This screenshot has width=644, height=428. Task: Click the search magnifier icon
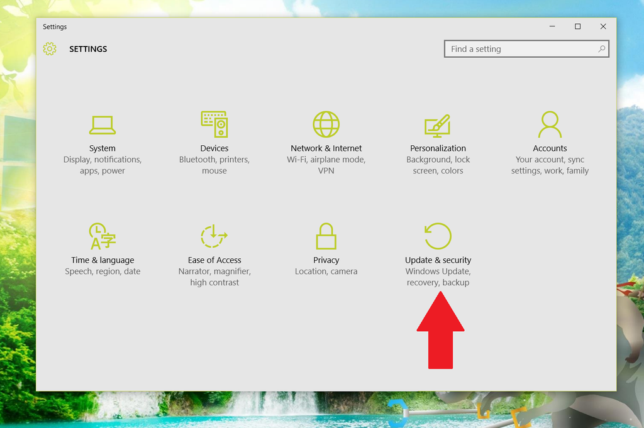point(602,48)
